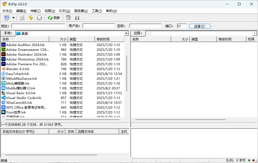Viewport: 258px width, 163px height.
Task: Click the pause toolbar icon
Action: (x=77, y=18)
